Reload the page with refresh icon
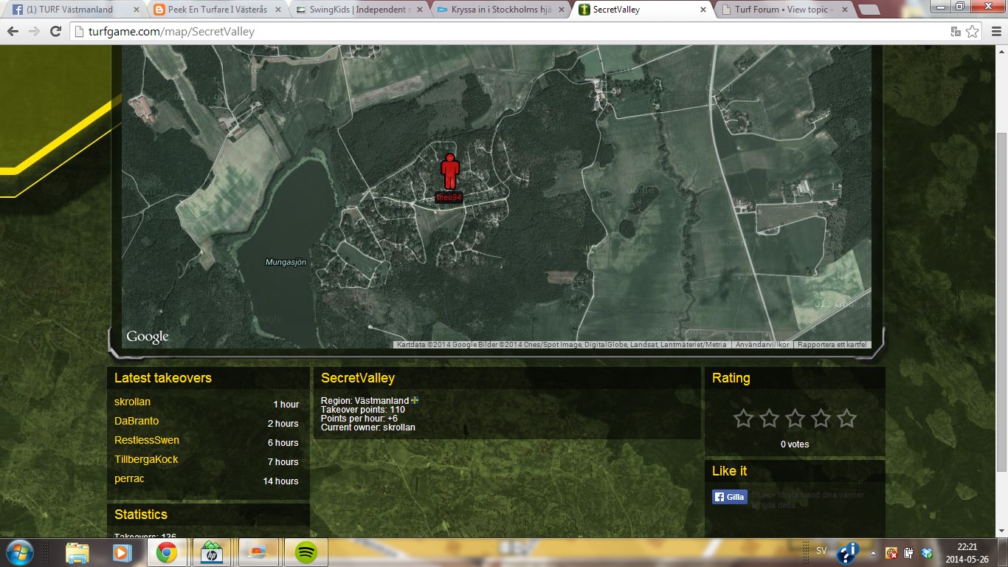 (55, 32)
